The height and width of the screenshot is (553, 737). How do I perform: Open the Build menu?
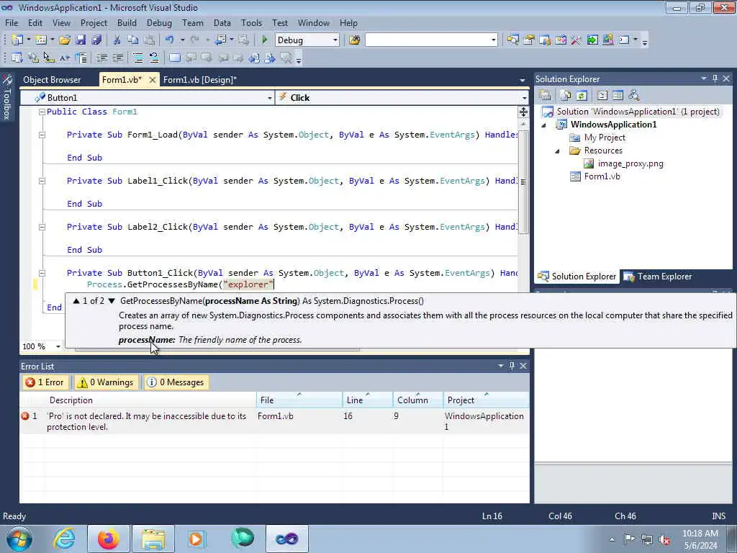coord(127,23)
